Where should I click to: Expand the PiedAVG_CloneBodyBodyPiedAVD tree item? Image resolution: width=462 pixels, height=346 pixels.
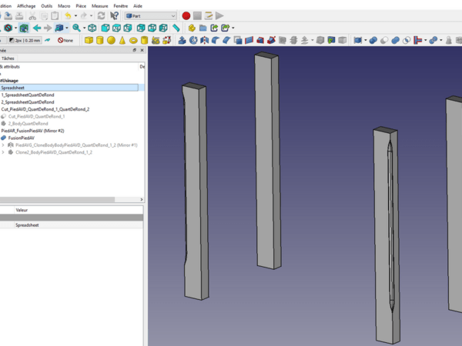click(x=3, y=145)
